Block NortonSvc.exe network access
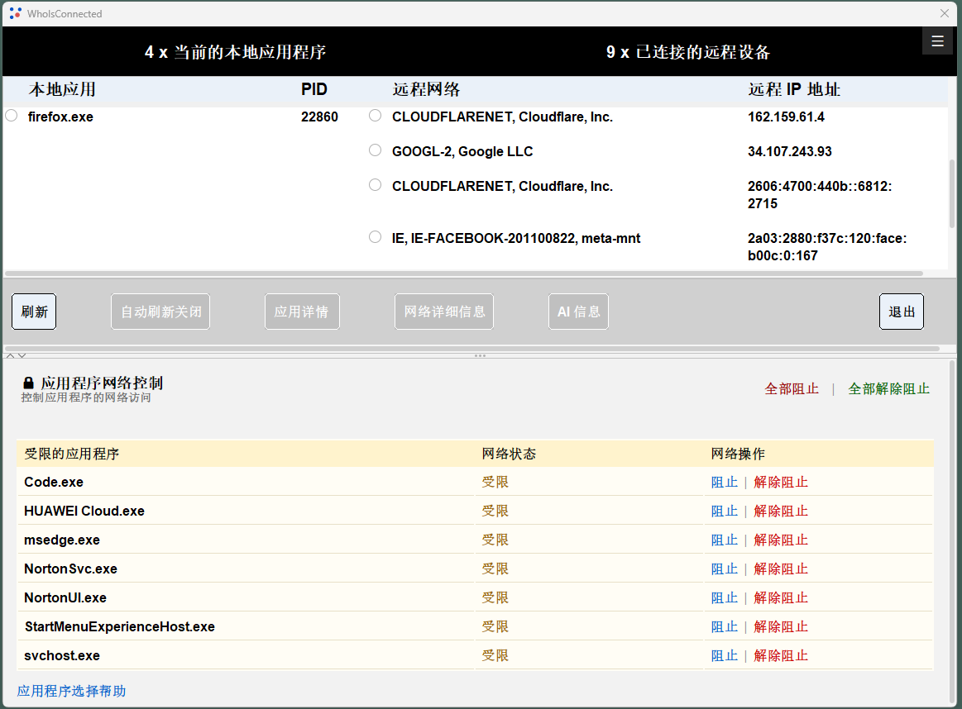The height and width of the screenshot is (709, 962). coord(724,569)
